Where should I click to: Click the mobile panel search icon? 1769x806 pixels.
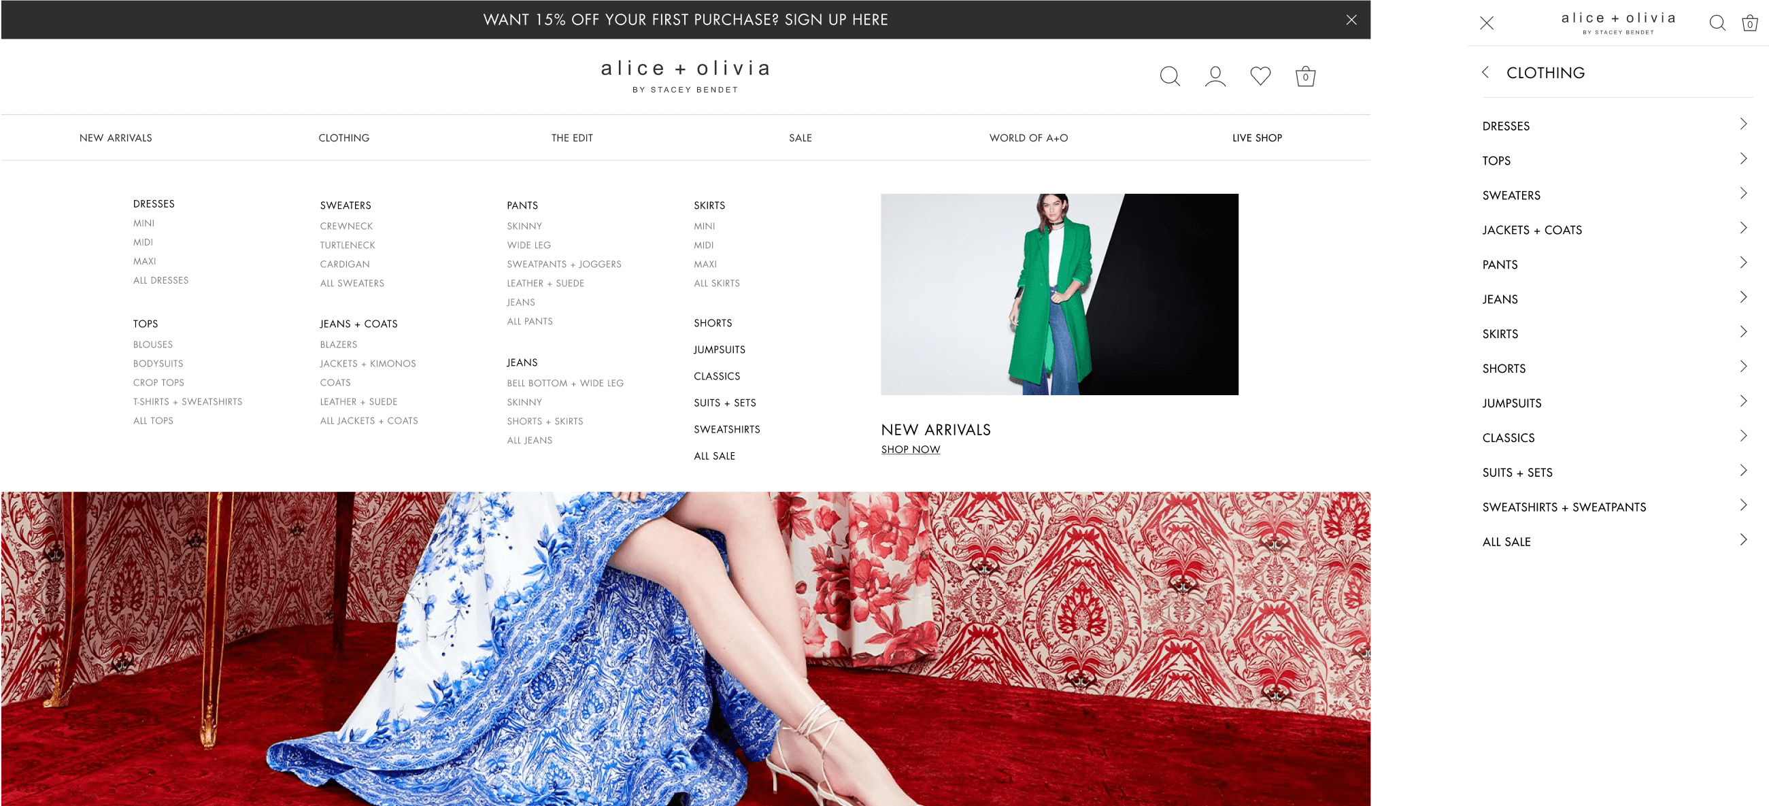click(x=1717, y=23)
